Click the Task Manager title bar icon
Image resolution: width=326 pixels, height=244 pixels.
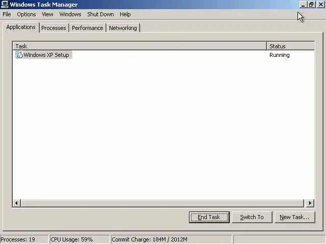(x=5, y=5)
